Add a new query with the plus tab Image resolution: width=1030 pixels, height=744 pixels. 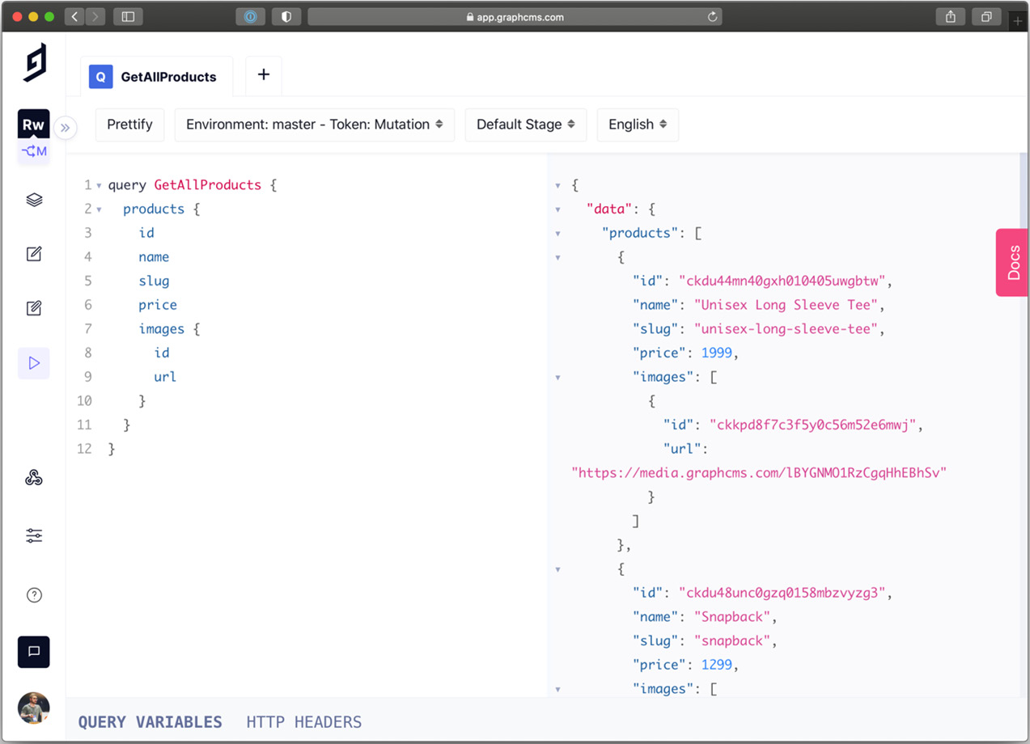coord(263,74)
